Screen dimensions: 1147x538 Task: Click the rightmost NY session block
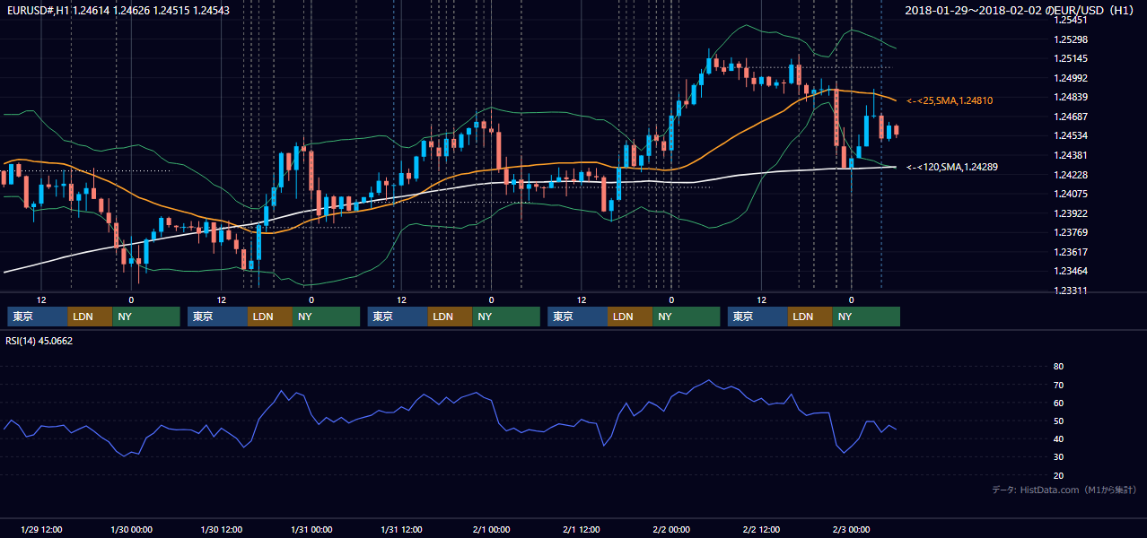[866, 317]
